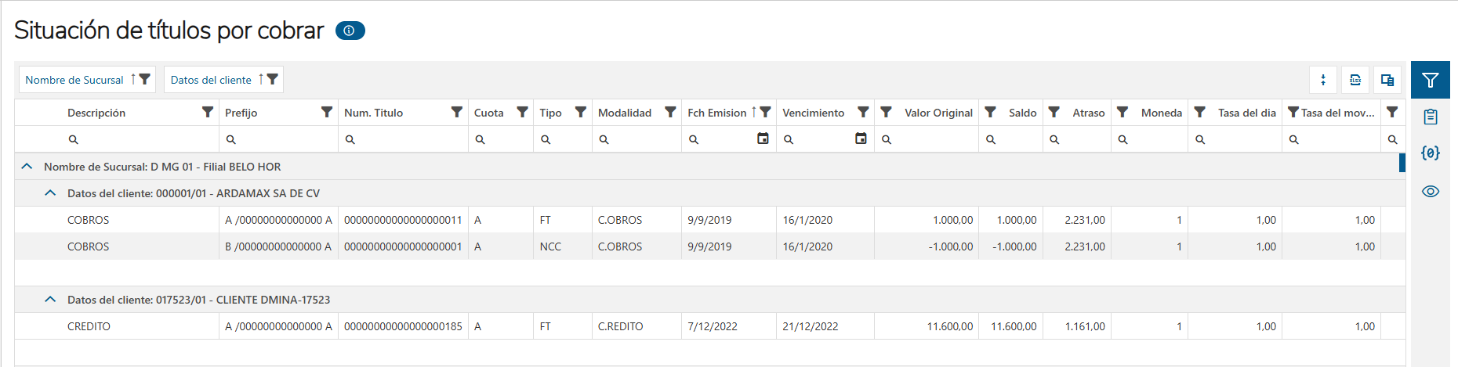Open the column chooser icon

1387,80
